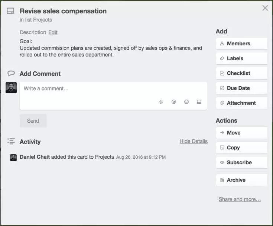Click the Write a comment field
Image resolution: width=273 pixels, height=226 pixels.
click(113, 96)
